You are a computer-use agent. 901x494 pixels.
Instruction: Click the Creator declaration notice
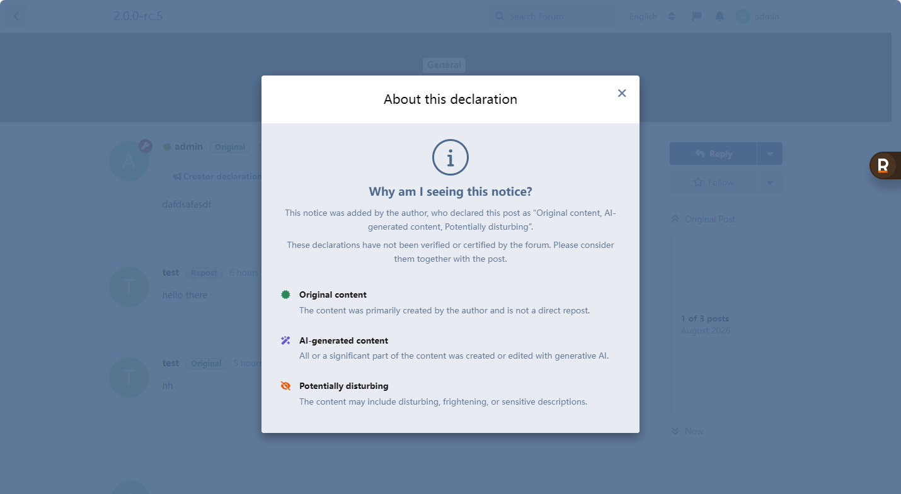click(217, 177)
